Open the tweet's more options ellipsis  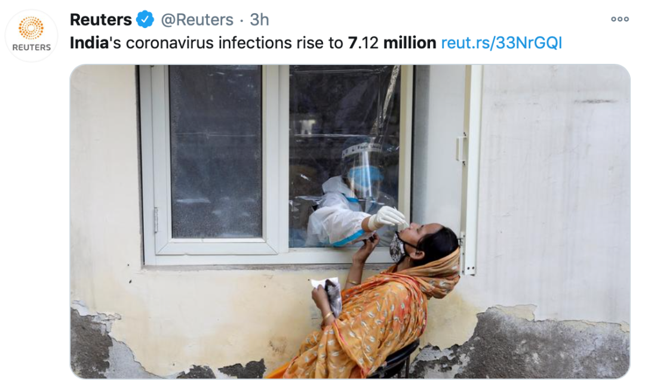click(x=619, y=19)
